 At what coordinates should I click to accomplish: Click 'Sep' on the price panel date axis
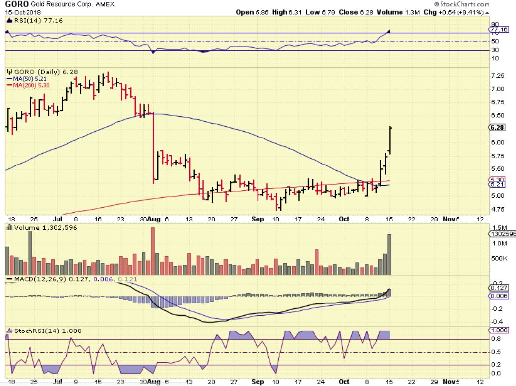[x=258, y=219]
